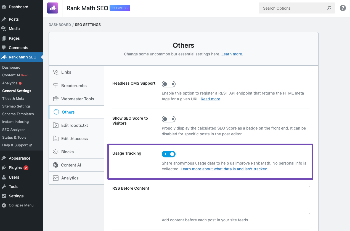Open the Rank Math submenu Dashboard item
Viewport: 350px width, 231px height.
(x=11, y=67)
